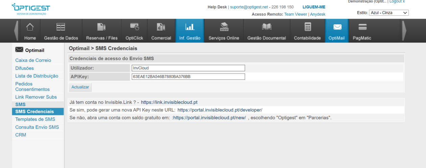
Task: Open the Estilo dropdown Azul - Cinza
Action: 389,13
